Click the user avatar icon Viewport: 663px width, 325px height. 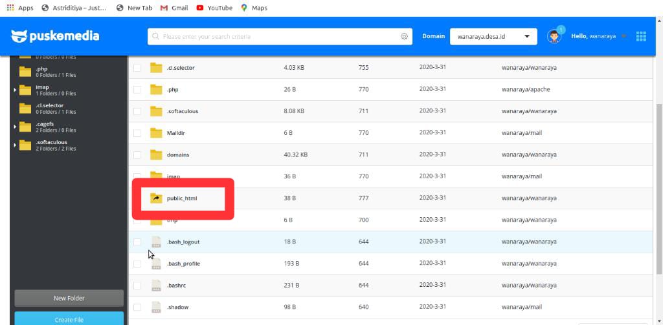tap(554, 37)
